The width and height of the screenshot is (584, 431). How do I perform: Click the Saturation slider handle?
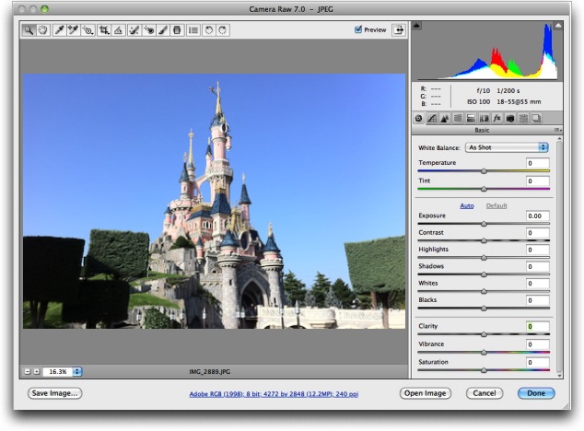coord(484,370)
